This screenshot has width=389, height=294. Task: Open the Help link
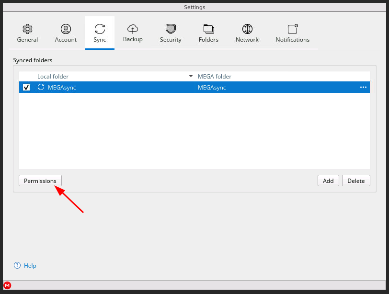point(30,265)
